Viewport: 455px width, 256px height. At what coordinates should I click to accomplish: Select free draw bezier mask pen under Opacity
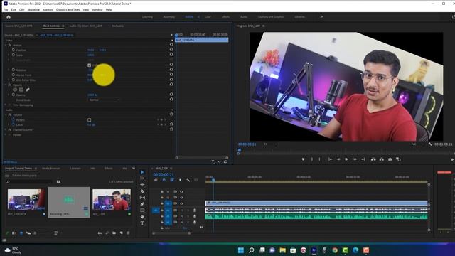(28, 90)
